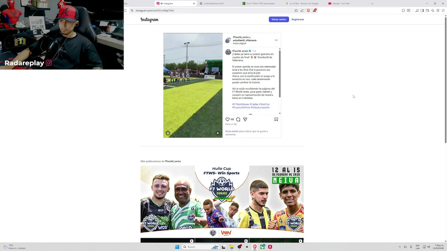
Task: Open the #ShotOut hashtag
Action: pyautogui.click(x=264, y=104)
